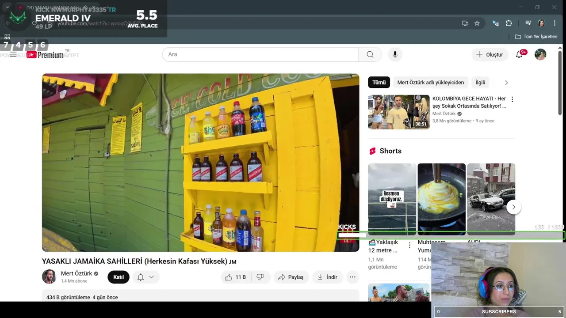Open KOLOMBİYA GECE HAYATI video thumbnail

[399, 112]
